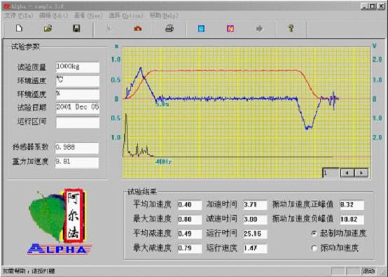
Task: Save data with the floppy disk icon
Action: pos(76,29)
